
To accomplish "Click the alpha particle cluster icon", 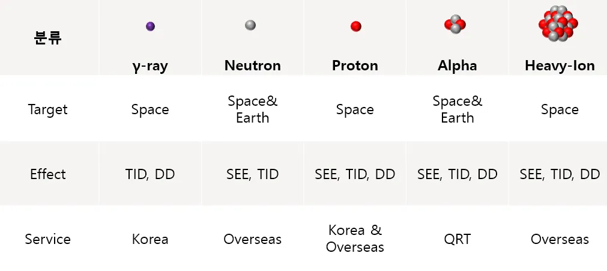I will tap(455, 25).
